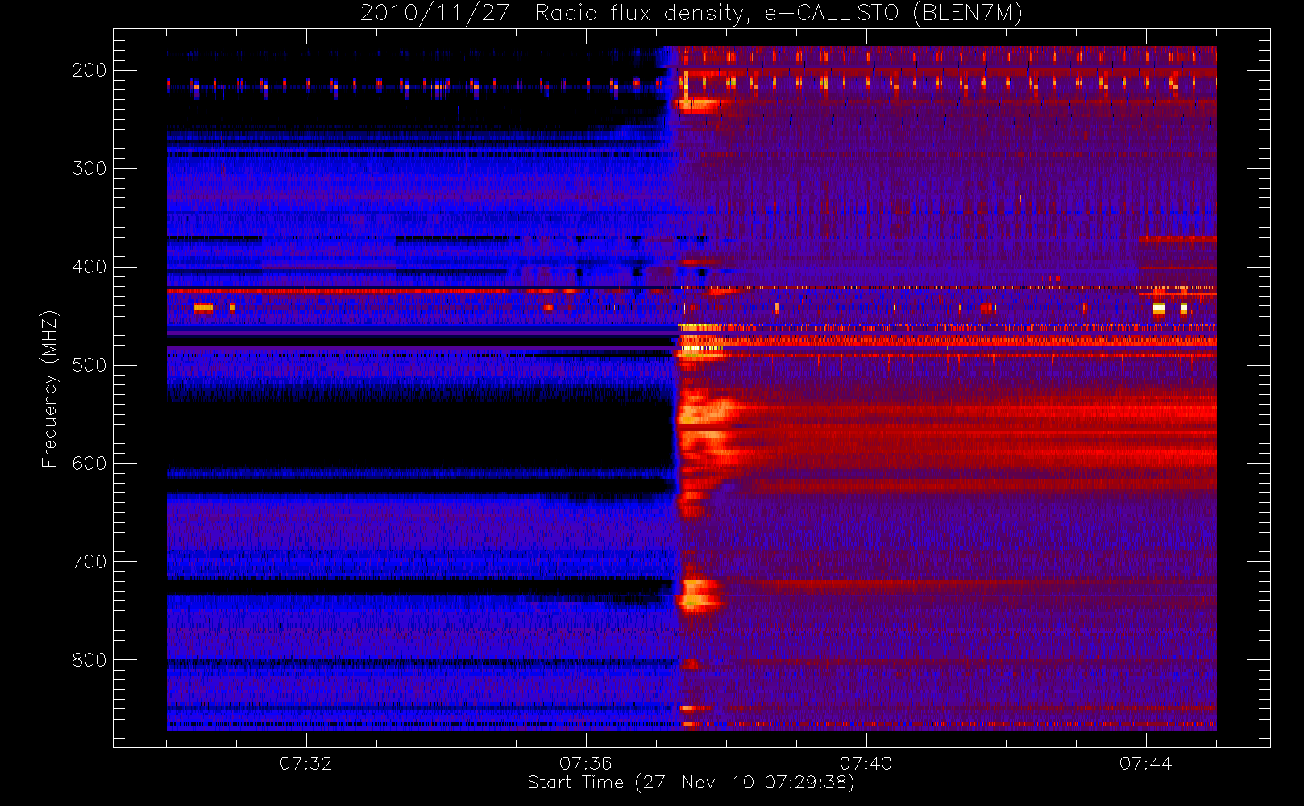The height and width of the screenshot is (806, 1304).
Task: Click the 400 frequency tick label
Action: point(89,267)
